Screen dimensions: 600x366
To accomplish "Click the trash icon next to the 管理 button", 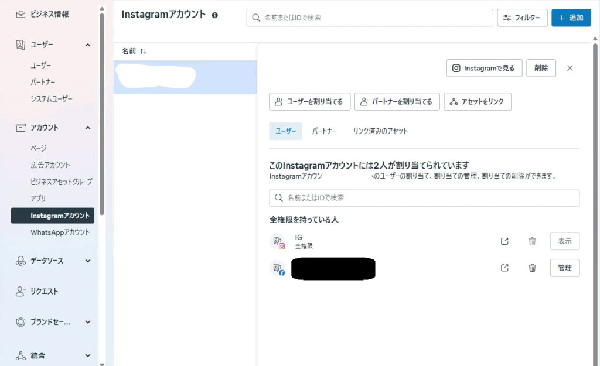I will 532,268.
